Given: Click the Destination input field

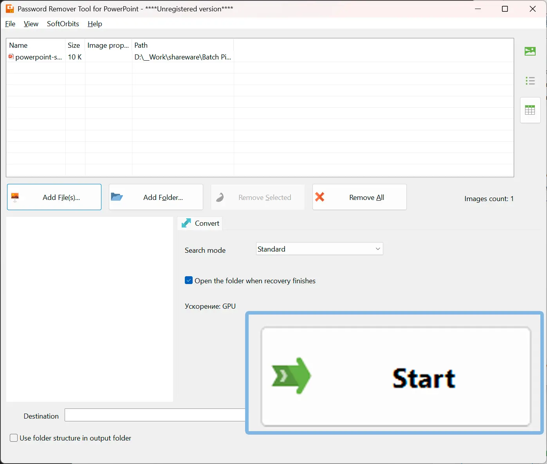Looking at the screenshot, I should pyautogui.click(x=155, y=415).
